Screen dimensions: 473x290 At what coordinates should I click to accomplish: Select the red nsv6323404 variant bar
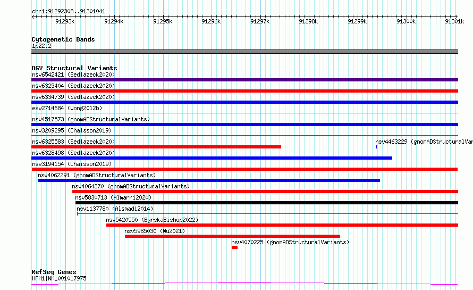244,91
